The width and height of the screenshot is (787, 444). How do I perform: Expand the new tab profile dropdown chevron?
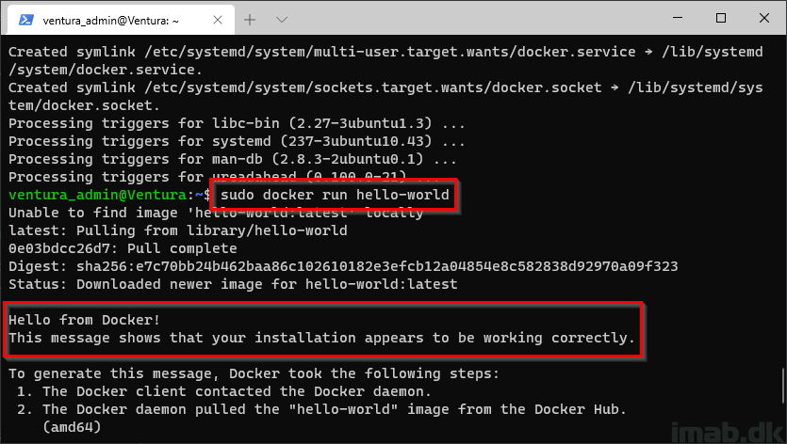(x=282, y=20)
